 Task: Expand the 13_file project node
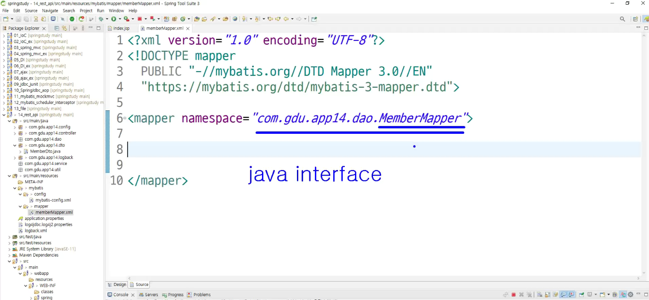[4, 109]
